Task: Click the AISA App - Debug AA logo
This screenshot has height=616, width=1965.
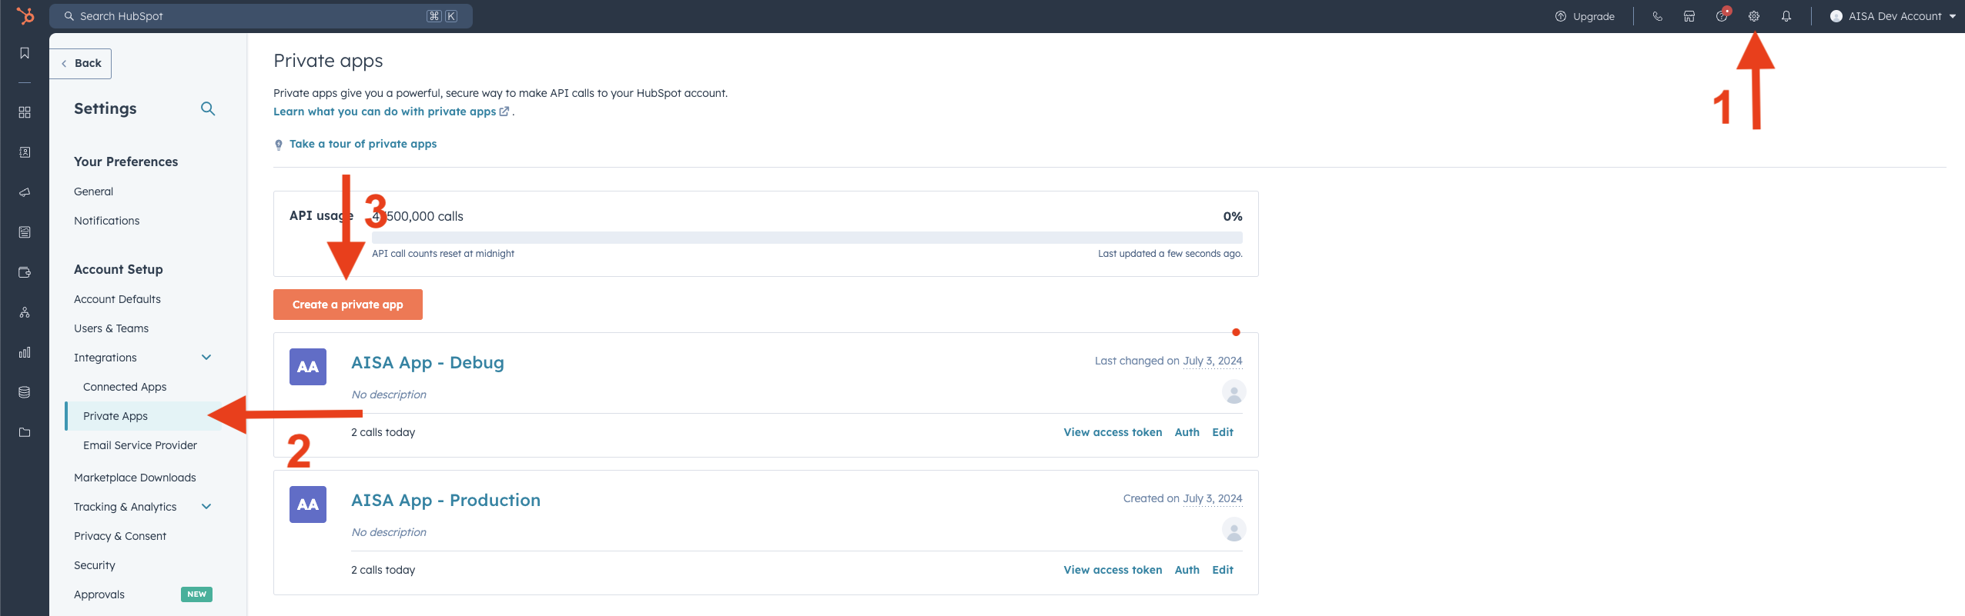Action: [308, 367]
